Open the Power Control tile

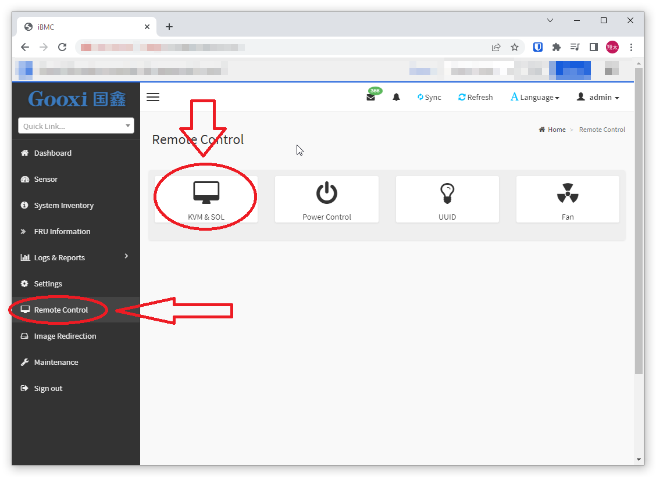(326, 199)
